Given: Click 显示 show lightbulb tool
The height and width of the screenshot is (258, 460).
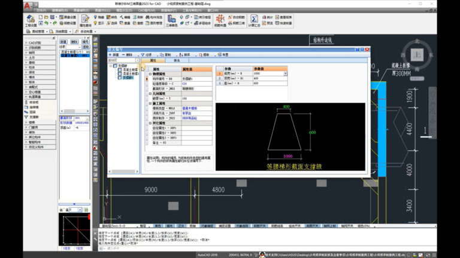Looking at the screenshot, I should click(99, 23).
